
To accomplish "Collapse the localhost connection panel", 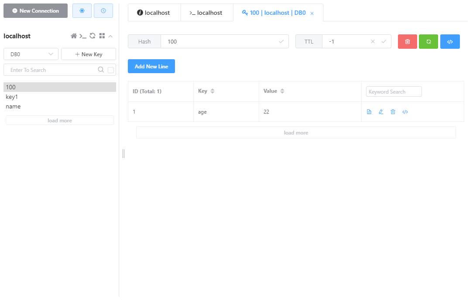I will (110, 36).
